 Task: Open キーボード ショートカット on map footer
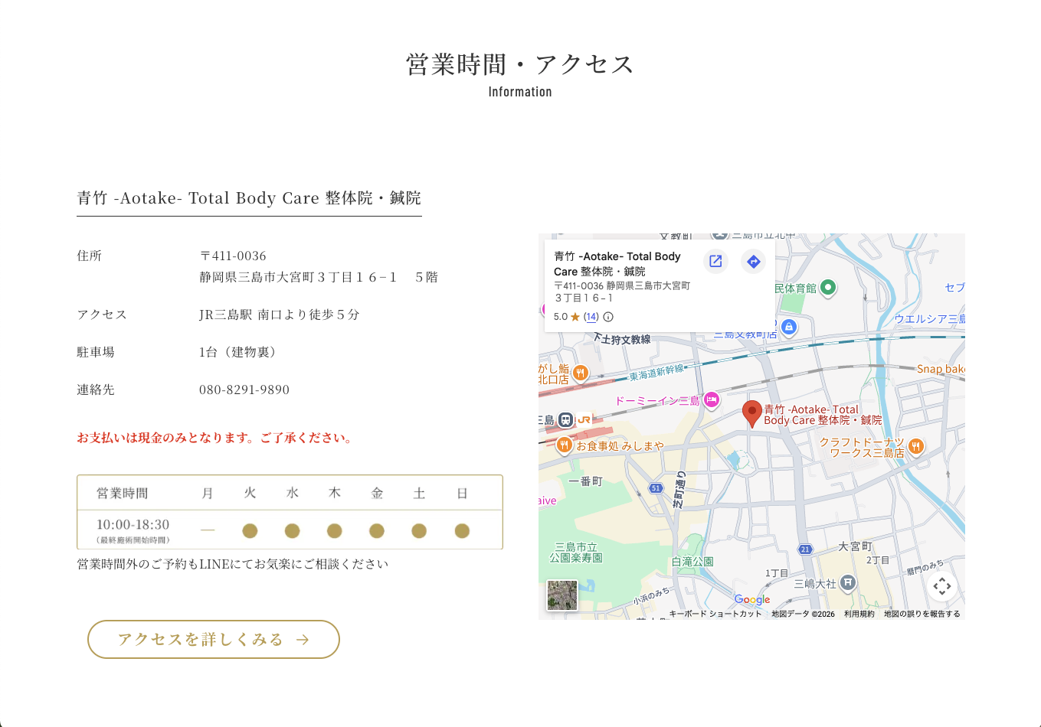click(715, 614)
